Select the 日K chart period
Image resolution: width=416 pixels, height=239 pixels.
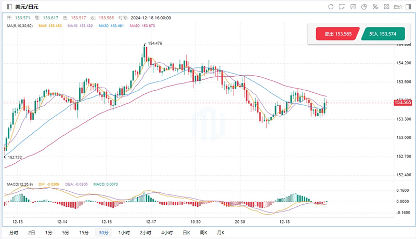[x=186, y=233]
